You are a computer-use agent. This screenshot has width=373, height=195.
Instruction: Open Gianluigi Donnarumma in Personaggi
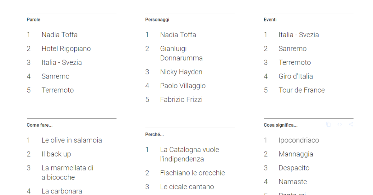pyautogui.click(x=182, y=53)
